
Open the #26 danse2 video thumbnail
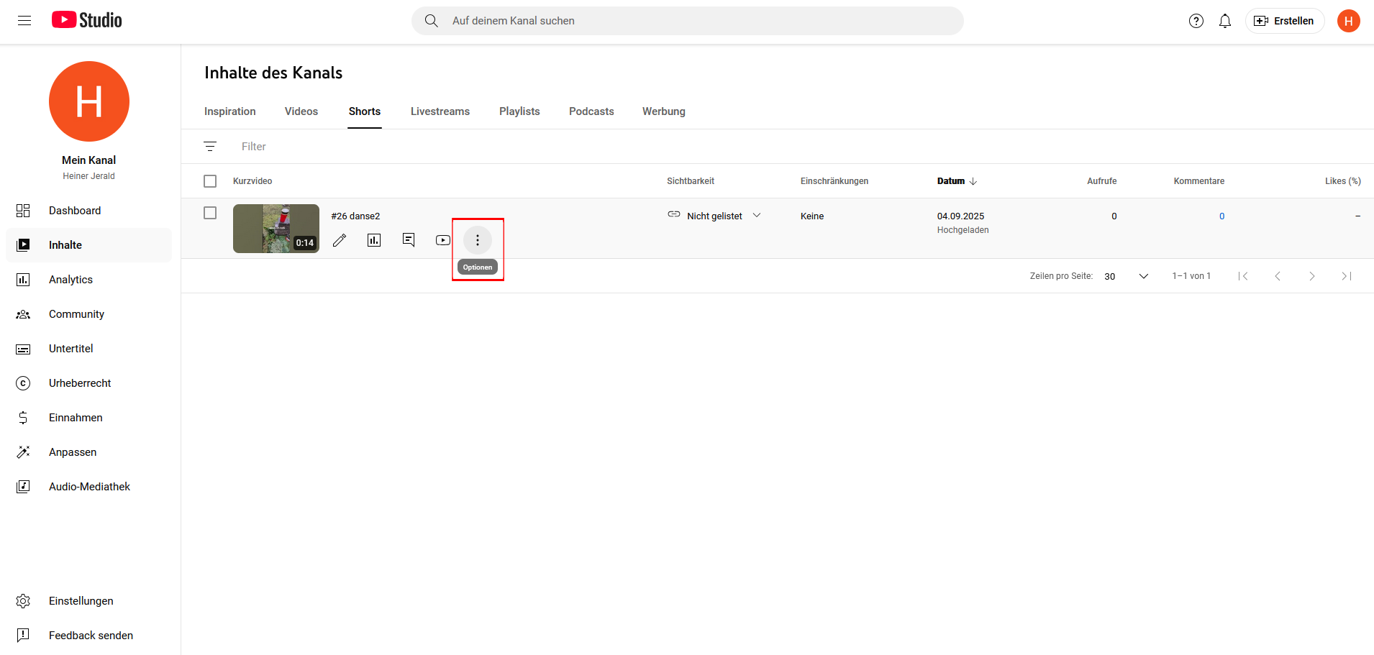(x=276, y=229)
